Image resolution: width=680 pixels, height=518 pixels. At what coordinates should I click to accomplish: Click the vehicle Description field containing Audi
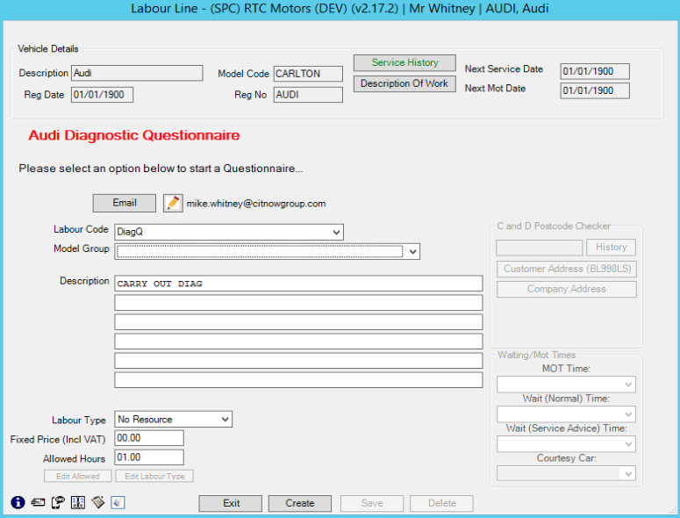[x=137, y=73]
